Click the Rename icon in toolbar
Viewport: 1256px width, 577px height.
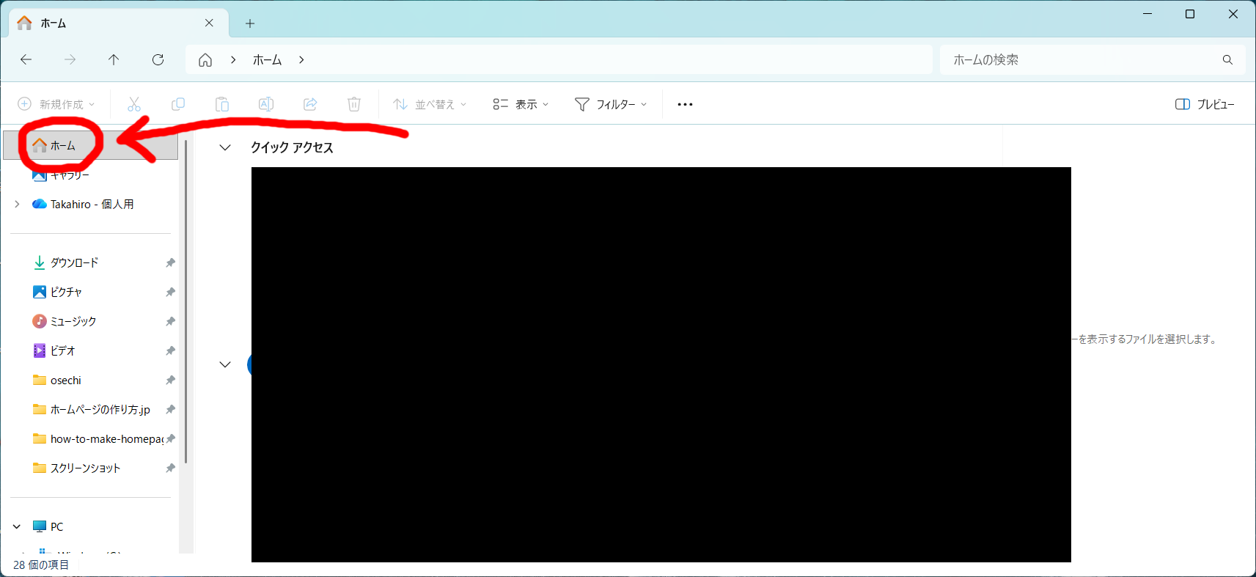click(266, 104)
